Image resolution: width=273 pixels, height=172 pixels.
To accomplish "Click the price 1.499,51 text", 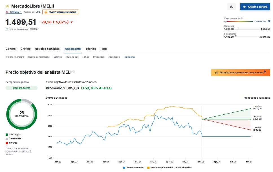I will click(x=21, y=22).
